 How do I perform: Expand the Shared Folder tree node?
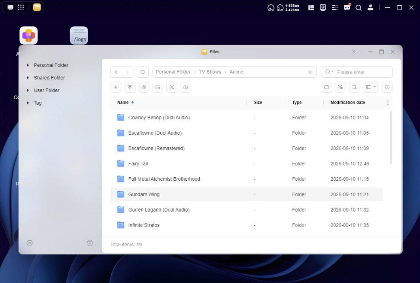28,78
